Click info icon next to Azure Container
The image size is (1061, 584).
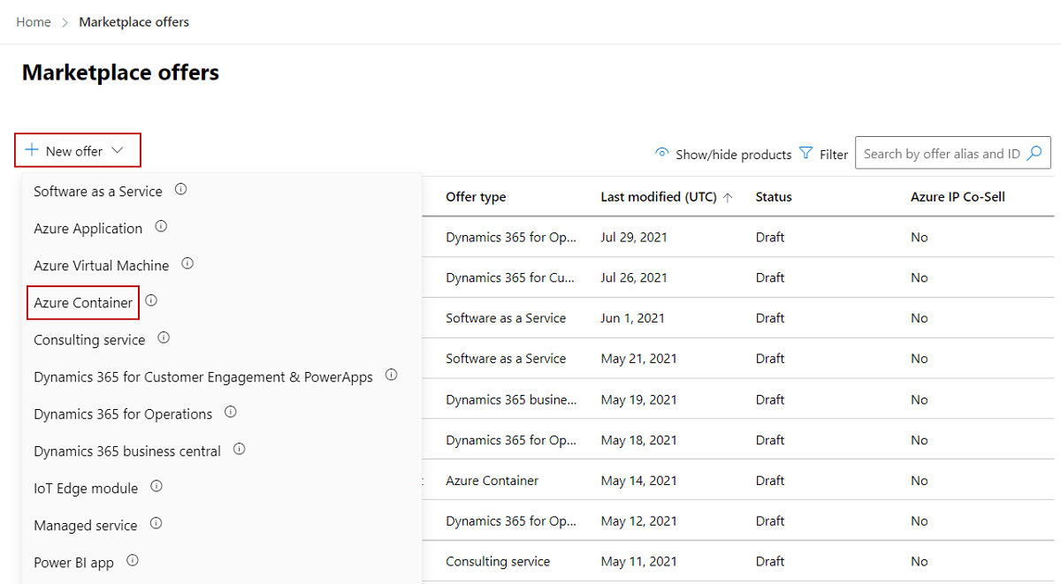click(151, 300)
